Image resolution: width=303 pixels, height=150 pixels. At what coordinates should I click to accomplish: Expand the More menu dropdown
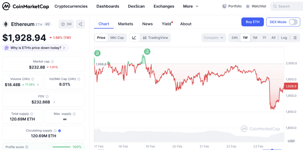[191, 6]
